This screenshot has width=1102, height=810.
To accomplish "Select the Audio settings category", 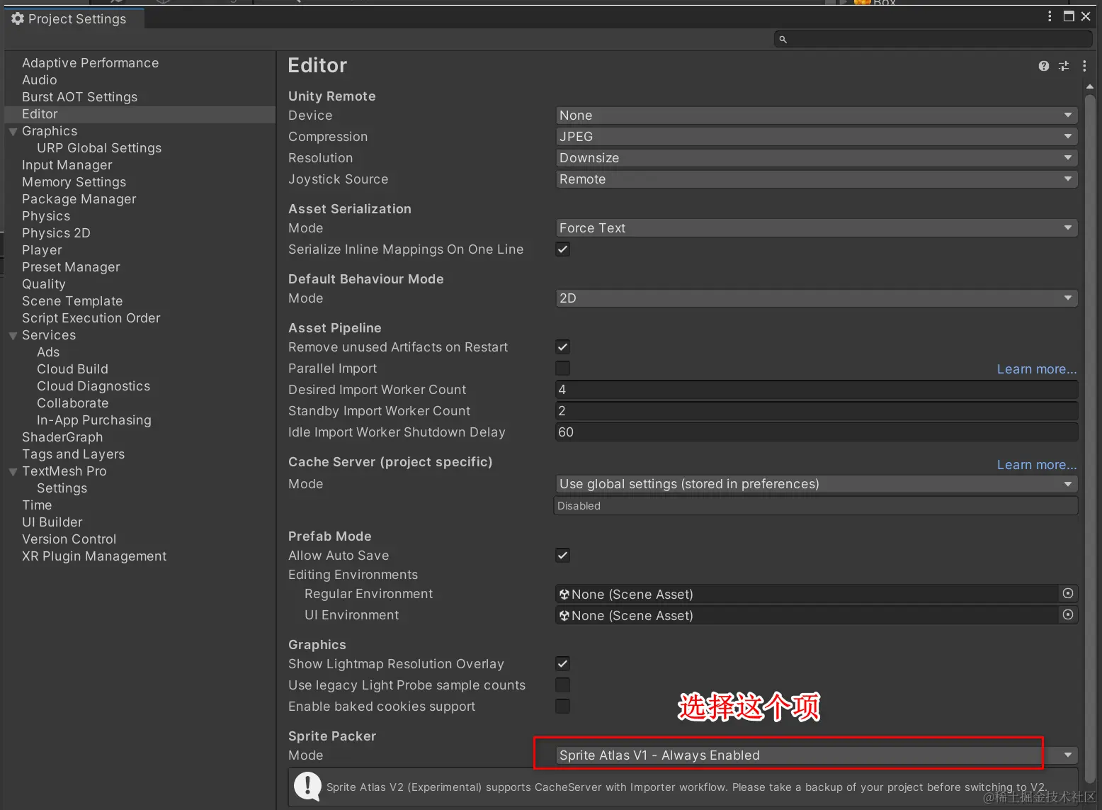I will click(x=40, y=80).
